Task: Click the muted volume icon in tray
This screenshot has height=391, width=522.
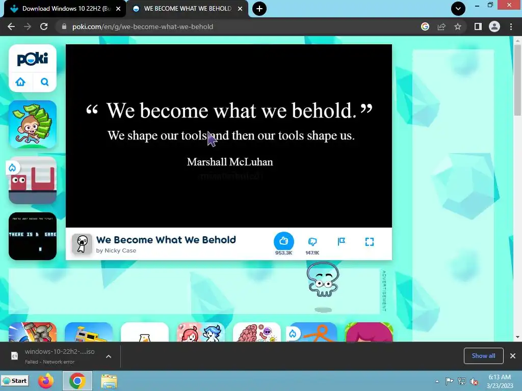Action: tap(474, 381)
